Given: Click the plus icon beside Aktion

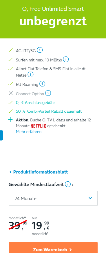Looking at the screenshot, I should 10,120.
